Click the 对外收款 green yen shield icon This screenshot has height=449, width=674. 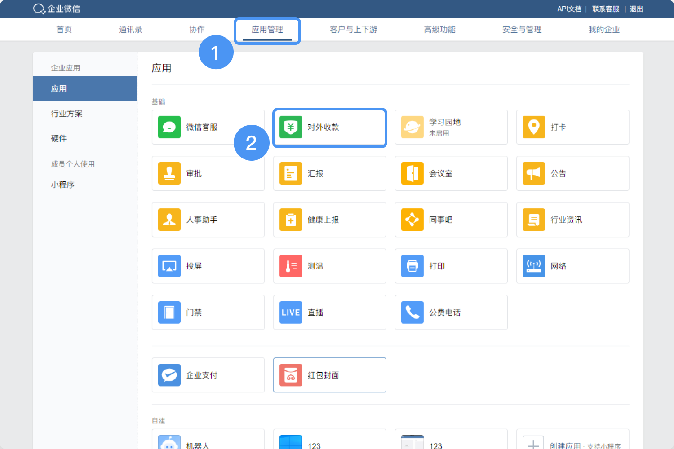[x=291, y=127]
